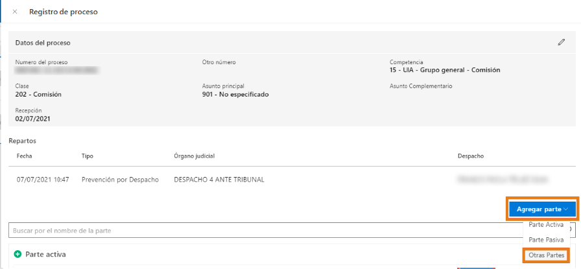The width and height of the screenshot is (581, 269).
Task: Select the 07/07/2021 10:47 date cell
Action: [43, 180]
